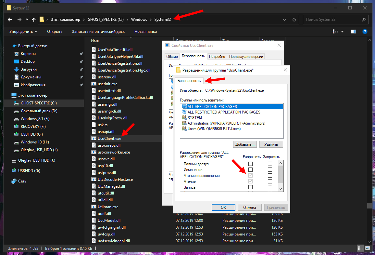Select Administrators group entry
This screenshot has width=375, height=255.
pyautogui.click(x=231, y=123)
